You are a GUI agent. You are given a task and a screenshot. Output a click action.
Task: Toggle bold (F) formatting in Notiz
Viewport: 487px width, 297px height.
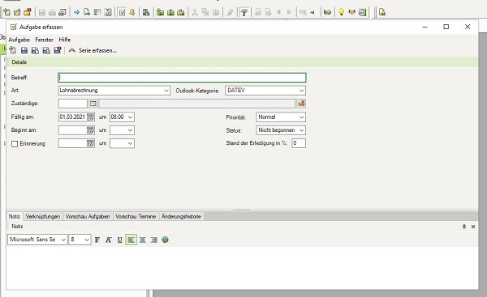click(x=97, y=240)
